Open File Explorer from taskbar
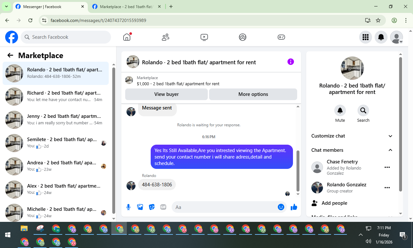 pyautogui.click(x=24, y=229)
